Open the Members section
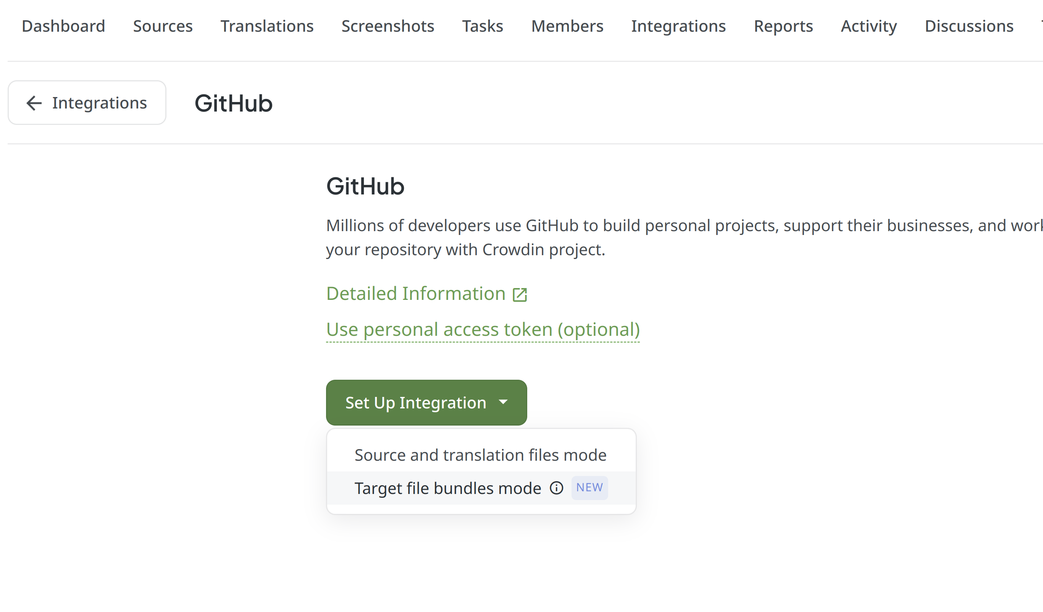Screen dimensions: 1043x612 [567, 26]
